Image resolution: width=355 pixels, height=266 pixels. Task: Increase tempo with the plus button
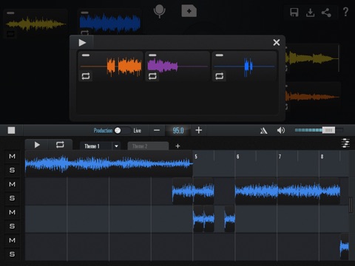click(x=199, y=130)
